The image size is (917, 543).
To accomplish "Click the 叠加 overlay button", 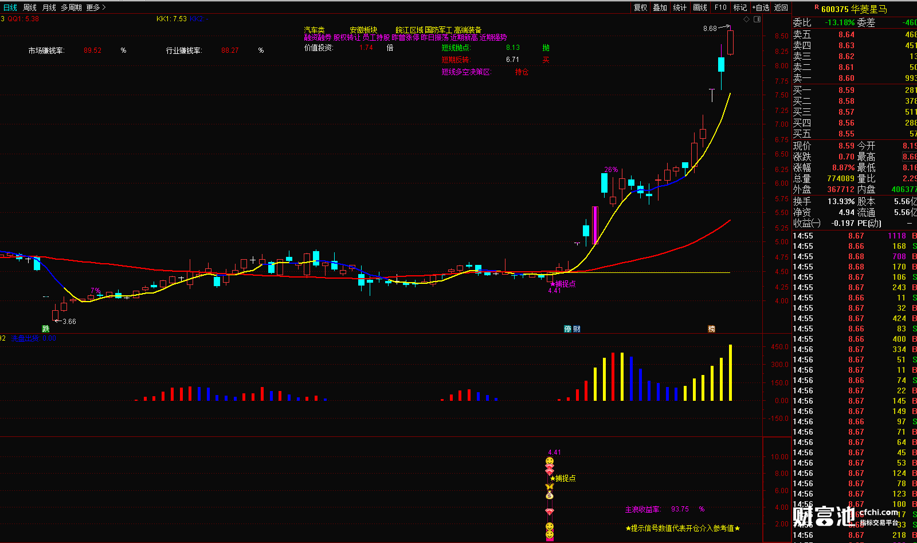I will tap(660, 7).
